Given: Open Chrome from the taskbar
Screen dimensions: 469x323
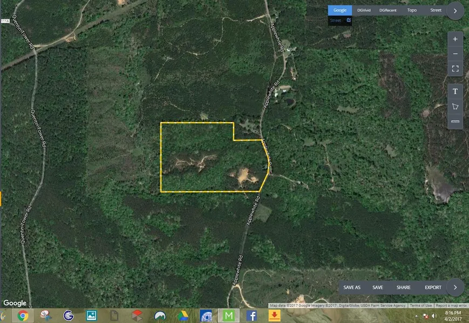Looking at the screenshot, I should click(23, 315).
